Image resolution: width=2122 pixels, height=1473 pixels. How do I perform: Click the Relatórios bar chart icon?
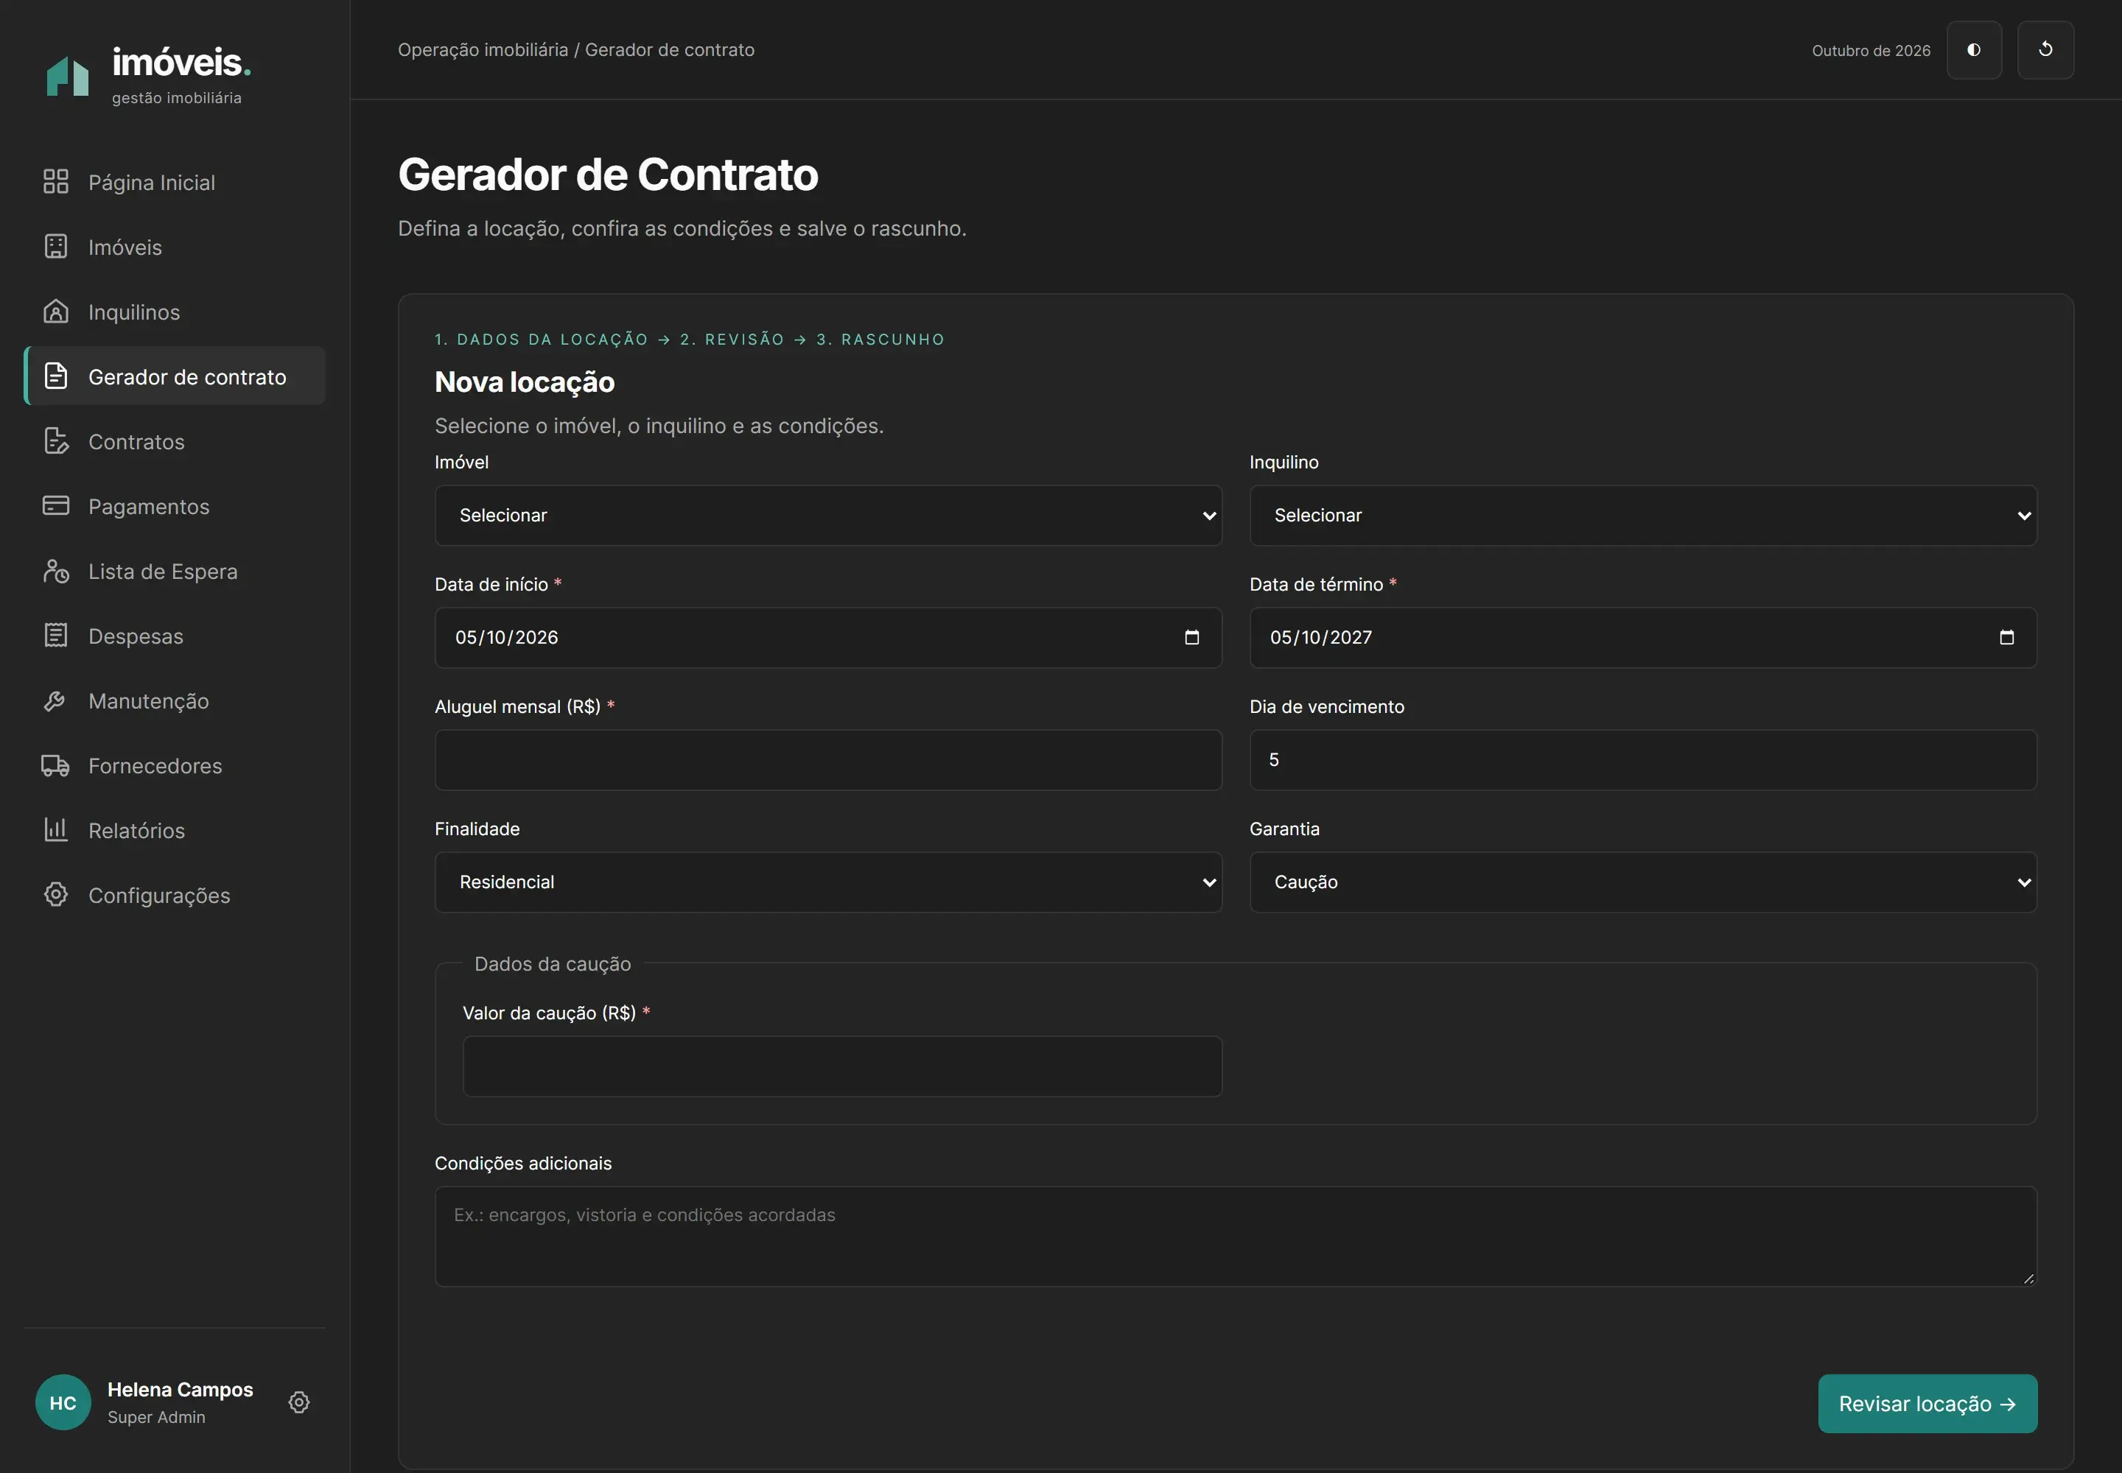(x=55, y=830)
